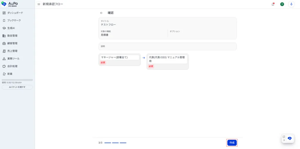Open the notifications bell
Viewport: 300px width, 149px height.
(273, 4)
